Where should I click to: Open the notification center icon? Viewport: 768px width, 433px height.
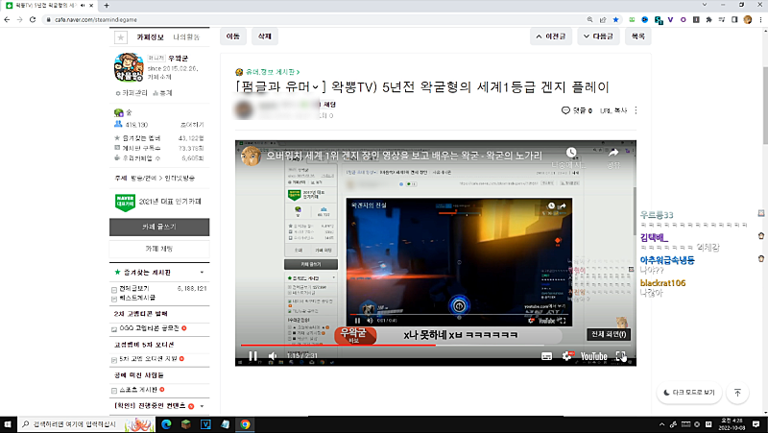pyautogui.click(x=756, y=424)
